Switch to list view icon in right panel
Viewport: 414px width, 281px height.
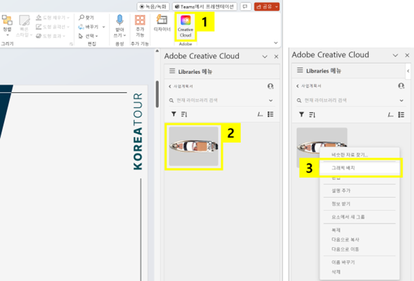pyautogui.click(x=401, y=115)
